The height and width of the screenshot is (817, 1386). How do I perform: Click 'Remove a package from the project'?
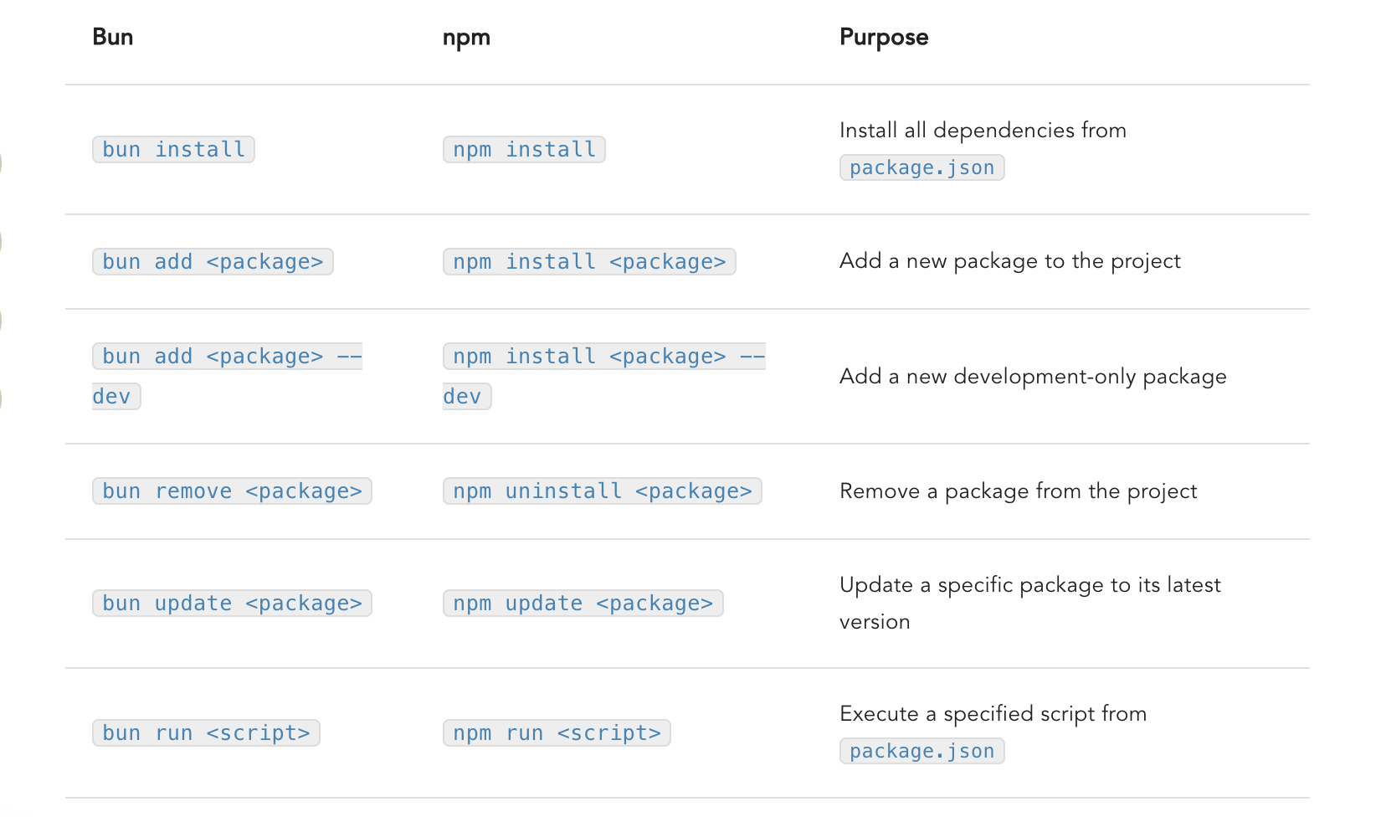[1019, 491]
